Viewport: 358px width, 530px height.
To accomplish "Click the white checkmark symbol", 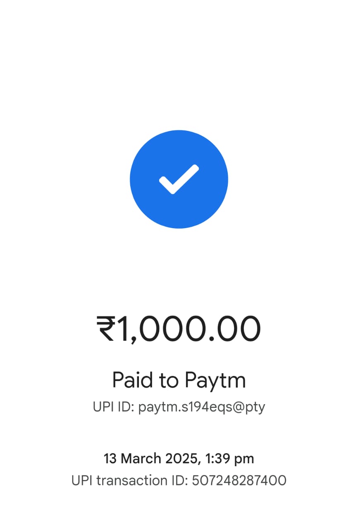I will point(179,179).
